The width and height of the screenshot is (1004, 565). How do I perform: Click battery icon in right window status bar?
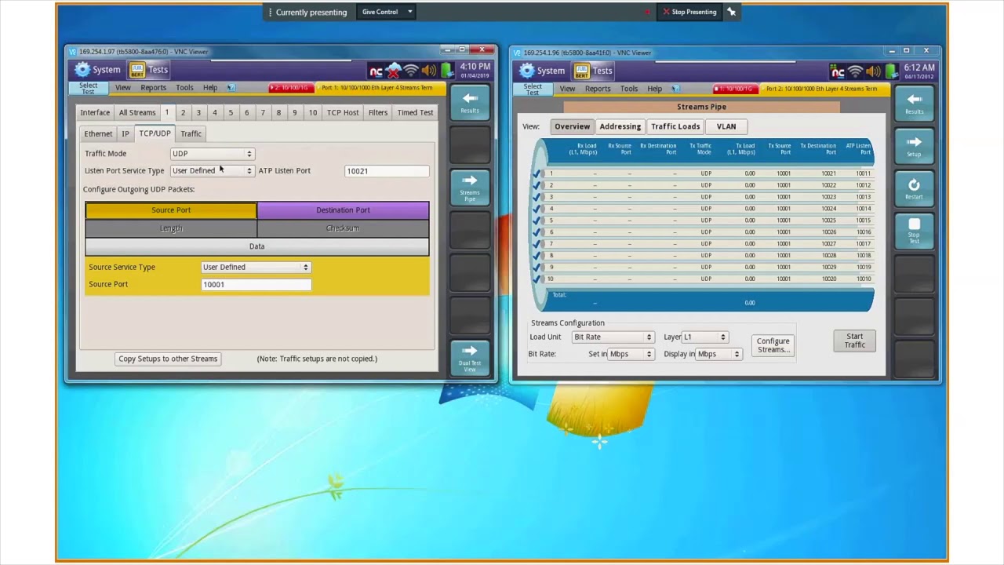890,72
